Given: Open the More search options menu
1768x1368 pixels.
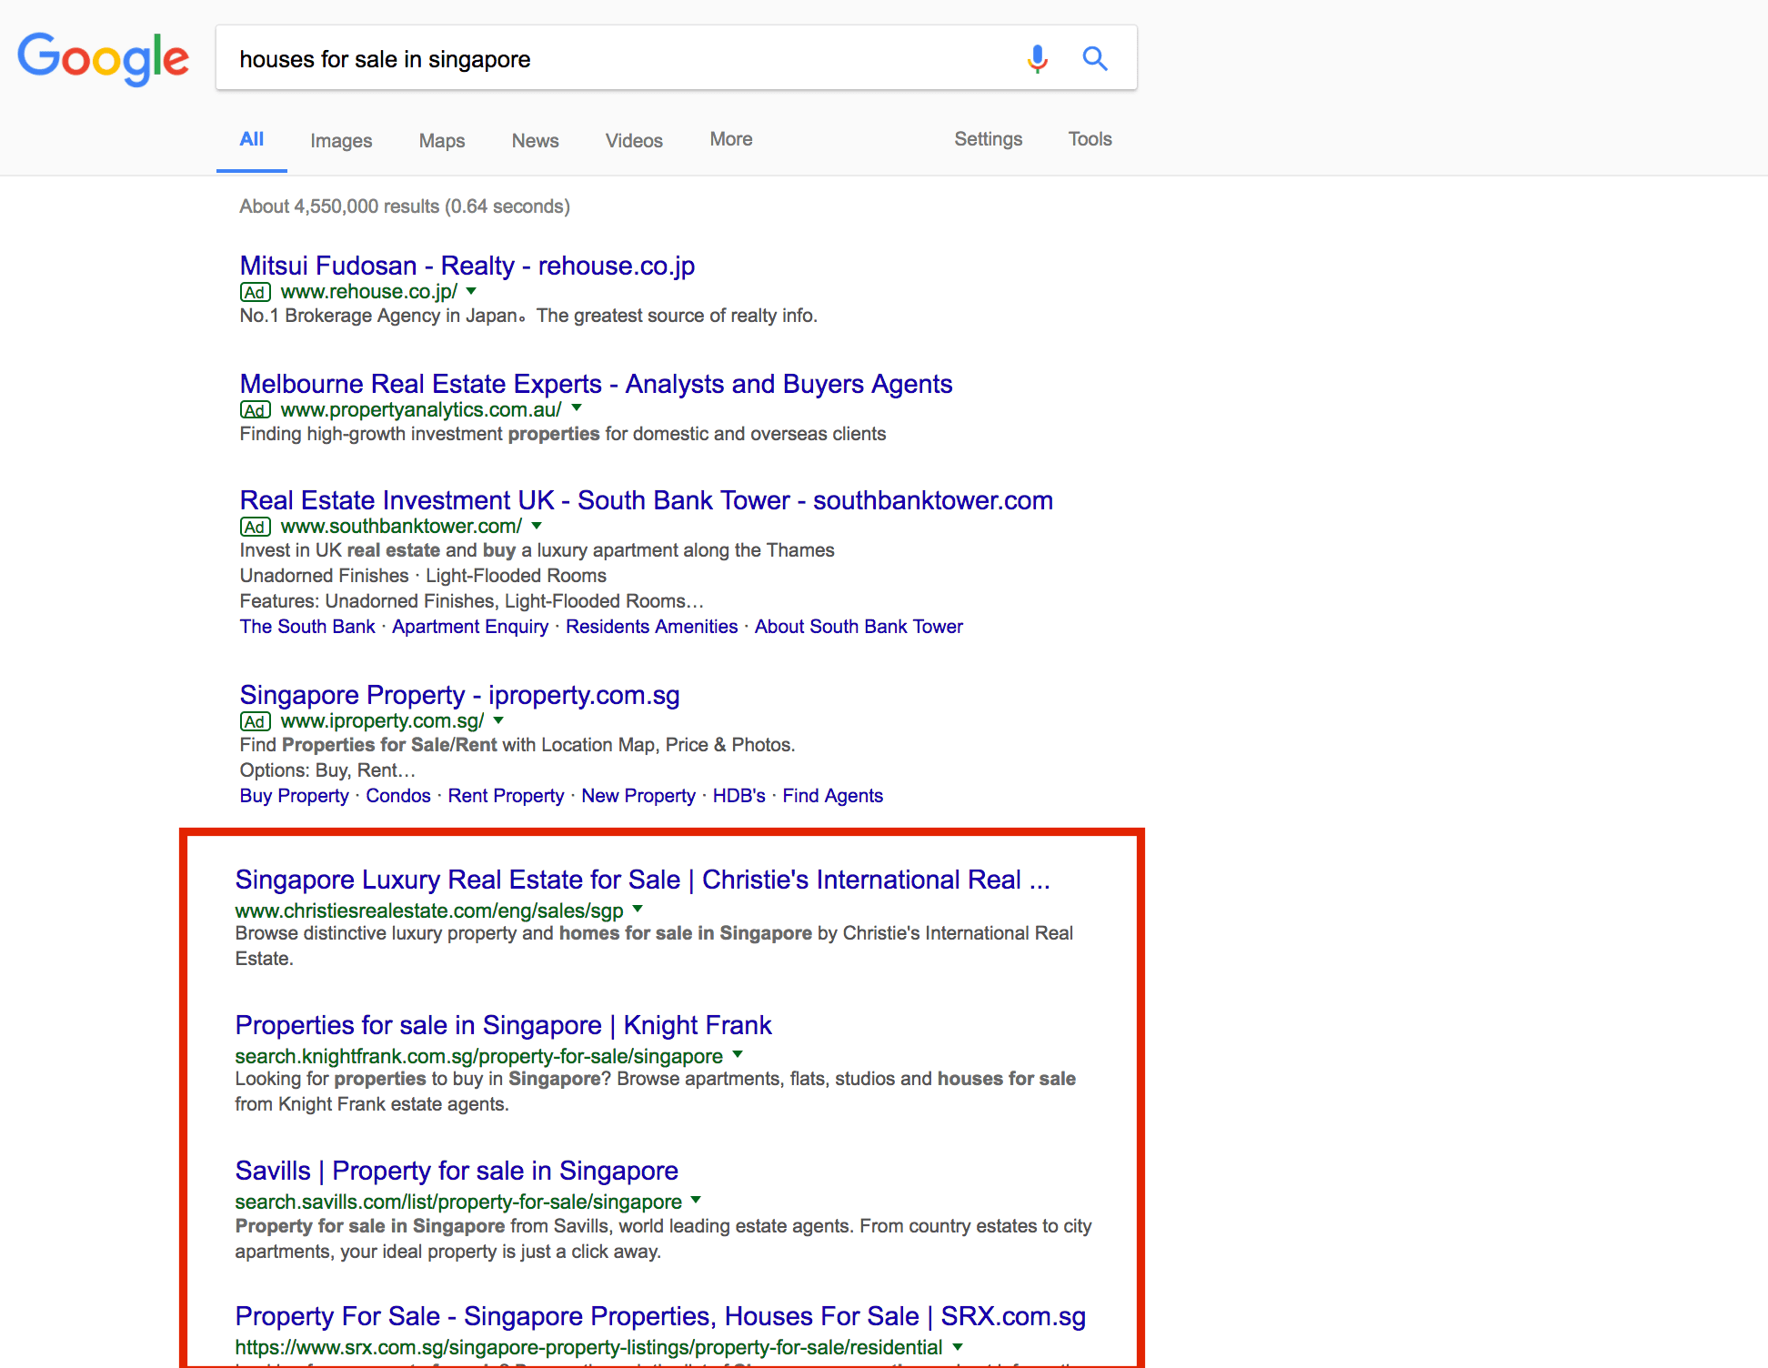Looking at the screenshot, I should (731, 139).
